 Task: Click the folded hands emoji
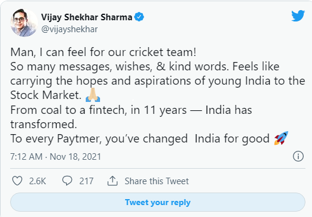pos(93,95)
